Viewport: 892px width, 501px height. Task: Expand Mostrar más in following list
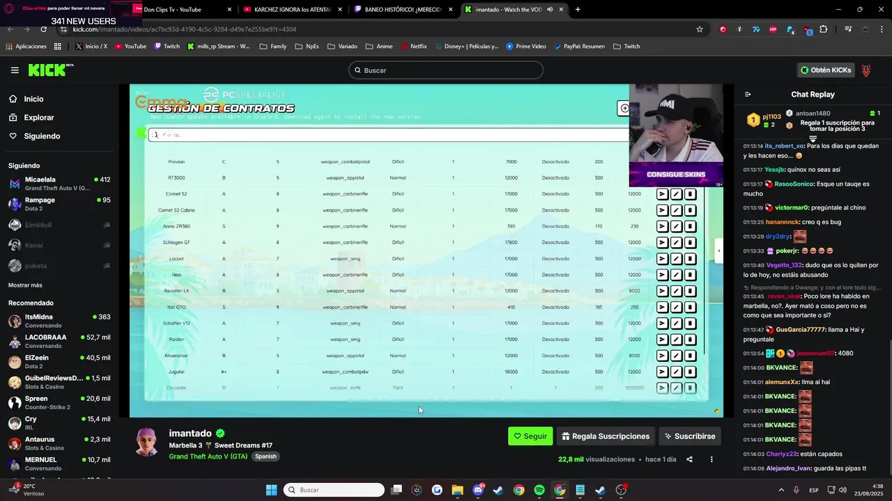(x=25, y=285)
